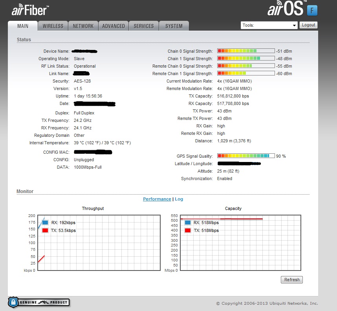Show the Performance monitor view
The width and height of the screenshot is (337, 311).
pyautogui.click(x=157, y=199)
